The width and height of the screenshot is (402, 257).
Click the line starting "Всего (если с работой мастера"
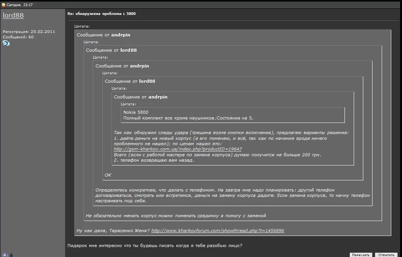(217, 155)
